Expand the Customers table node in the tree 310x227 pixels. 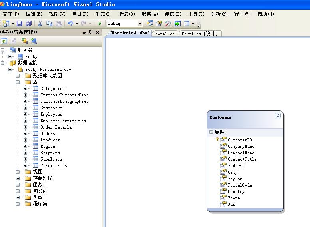tap(25, 108)
